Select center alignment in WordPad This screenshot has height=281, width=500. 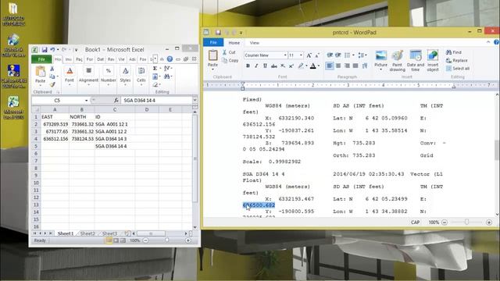click(338, 66)
